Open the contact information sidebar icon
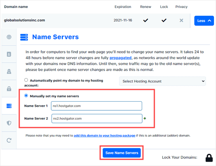The height and width of the screenshot is (166, 216). point(9,54)
